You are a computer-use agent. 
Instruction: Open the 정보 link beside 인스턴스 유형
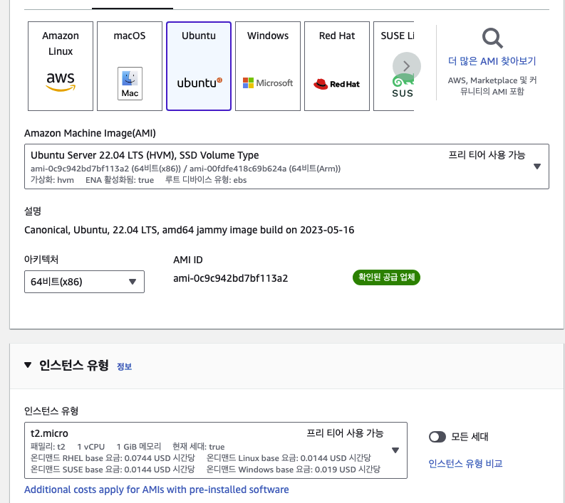pyautogui.click(x=124, y=366)
